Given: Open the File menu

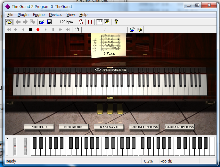Looking at the screenshot, I should coord(10,15).
